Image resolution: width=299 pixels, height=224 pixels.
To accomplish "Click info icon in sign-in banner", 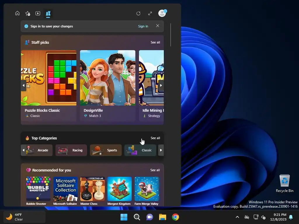I will coord(26,26).
